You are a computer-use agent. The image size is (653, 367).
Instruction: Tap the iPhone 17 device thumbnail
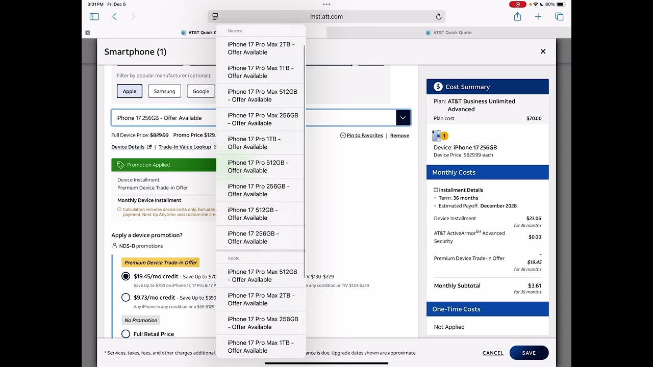point(437,136)
